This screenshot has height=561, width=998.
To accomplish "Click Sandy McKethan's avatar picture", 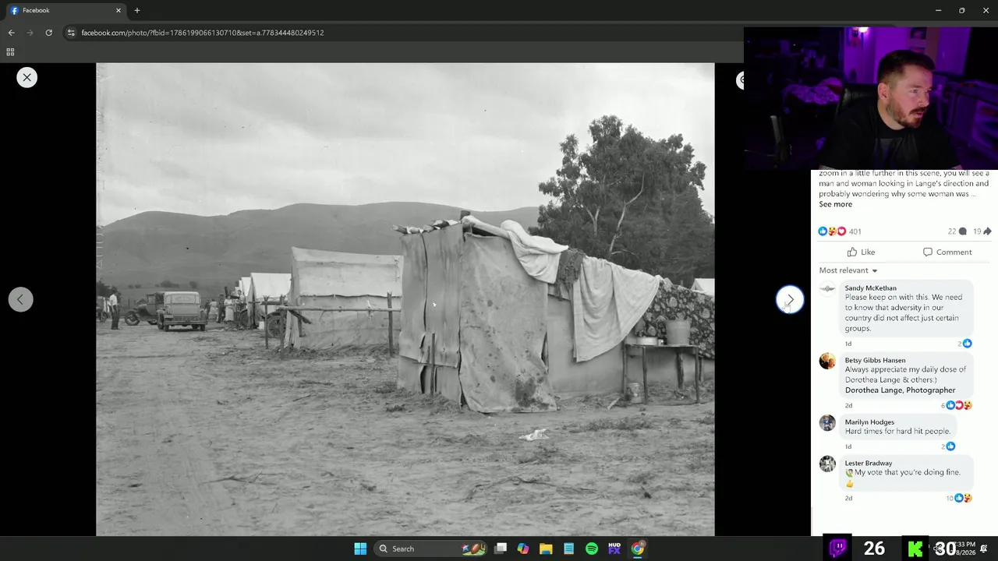I will (827, 289).
